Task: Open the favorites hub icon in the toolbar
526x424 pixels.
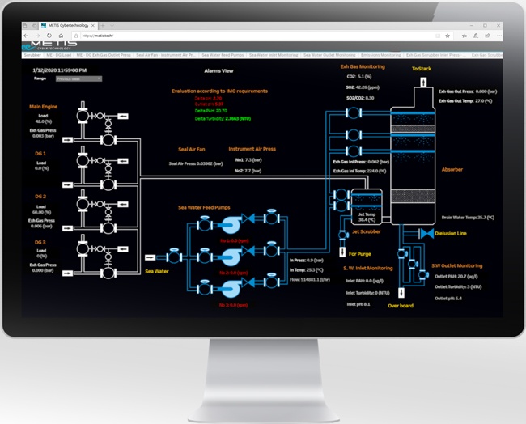Action: point(464,36)
